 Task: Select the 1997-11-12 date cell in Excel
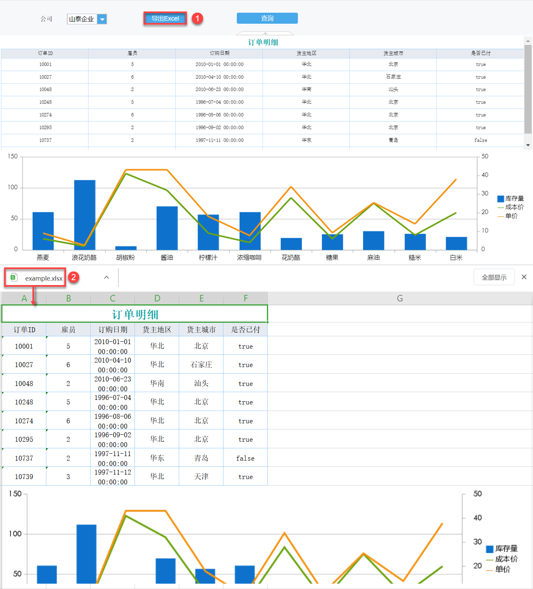[113, 476]
